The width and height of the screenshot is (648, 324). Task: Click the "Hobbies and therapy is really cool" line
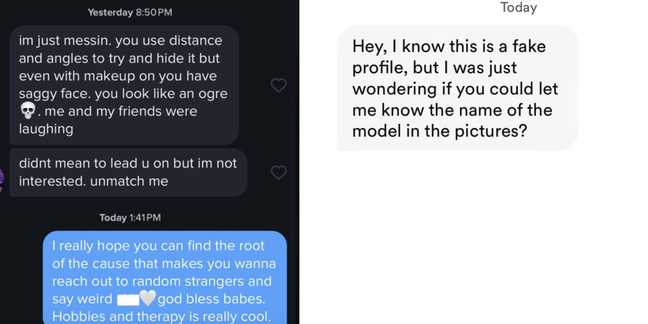(x=161, y=316)
